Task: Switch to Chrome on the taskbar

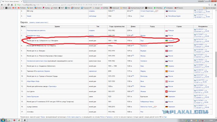Action: click(19, 120)
